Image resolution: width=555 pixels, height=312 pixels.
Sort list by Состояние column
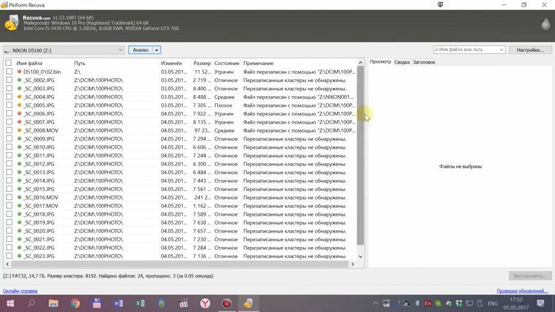227,63
